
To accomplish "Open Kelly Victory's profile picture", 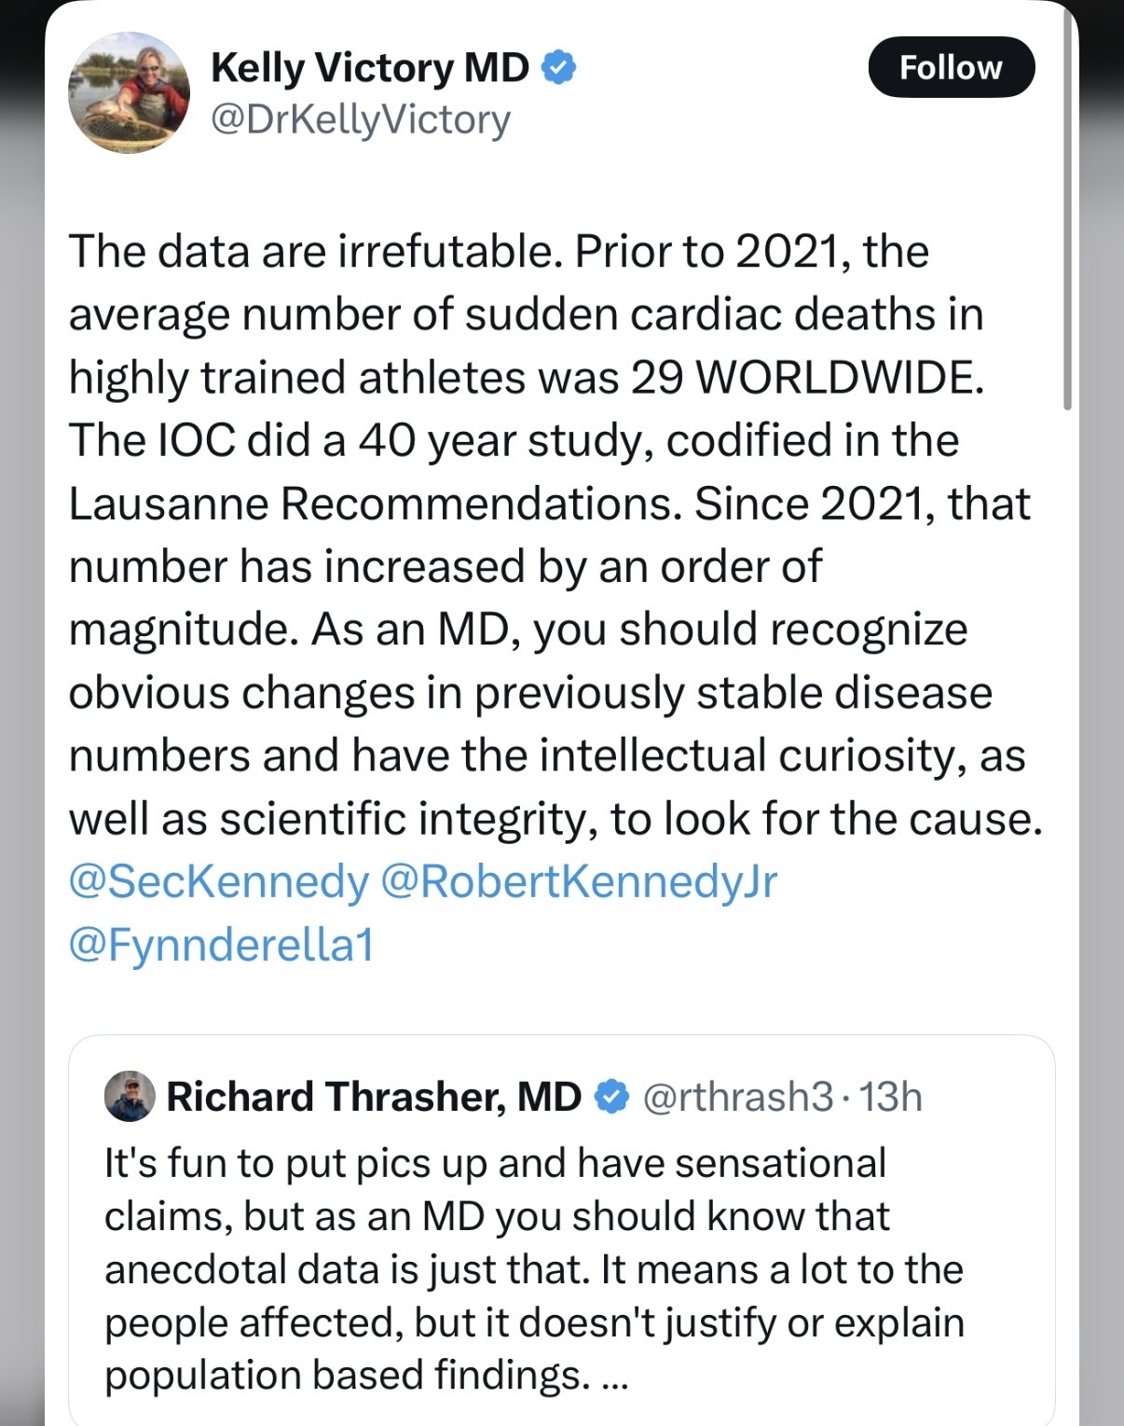I will coord(129,92).
